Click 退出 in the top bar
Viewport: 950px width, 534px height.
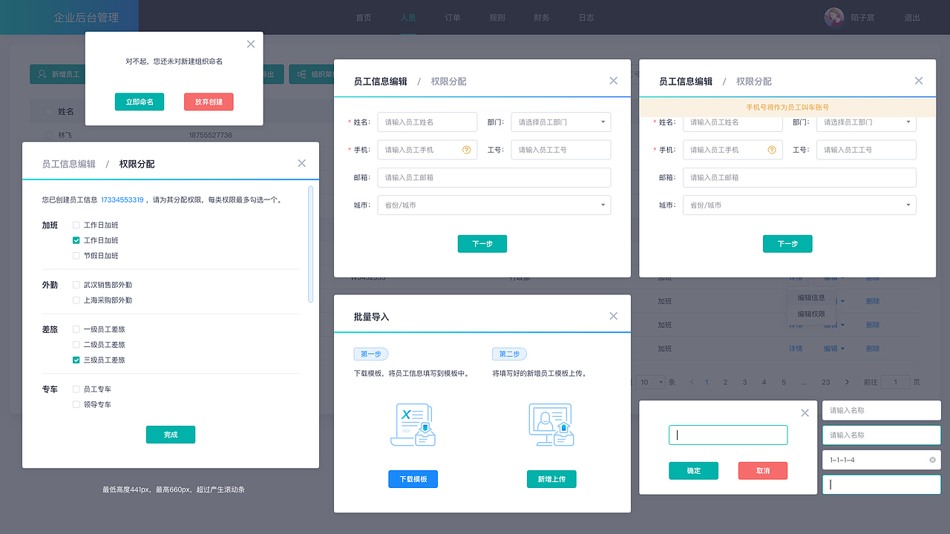pyautogui.click(x=912, y=18)
